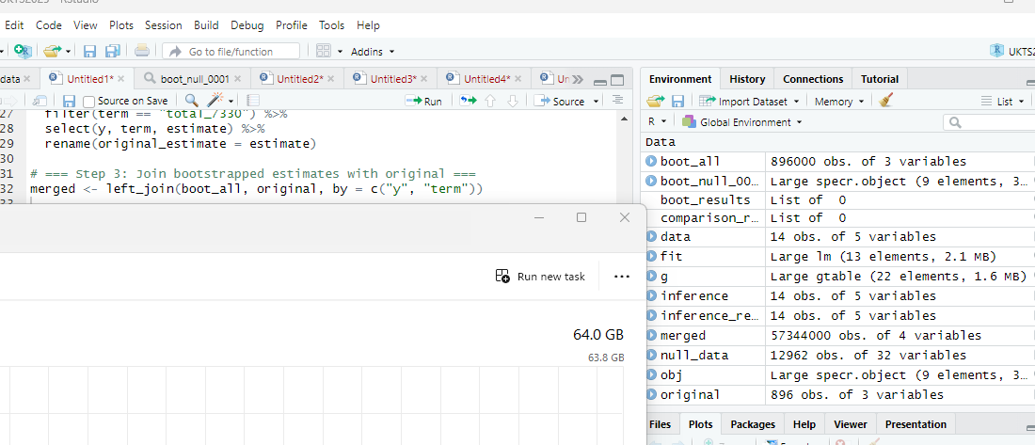The width and height of the screenshot is (1035, 445).
Task: Save all open documents icon
Action: point(113,51)
